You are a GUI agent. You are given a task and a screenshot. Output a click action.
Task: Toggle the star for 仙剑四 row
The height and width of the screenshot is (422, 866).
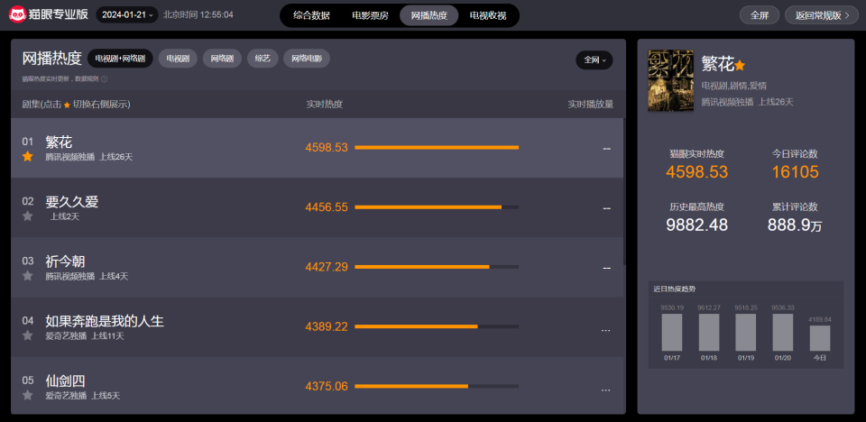28,395
